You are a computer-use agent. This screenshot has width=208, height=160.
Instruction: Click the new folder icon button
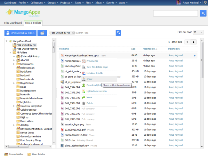point(42,33)
